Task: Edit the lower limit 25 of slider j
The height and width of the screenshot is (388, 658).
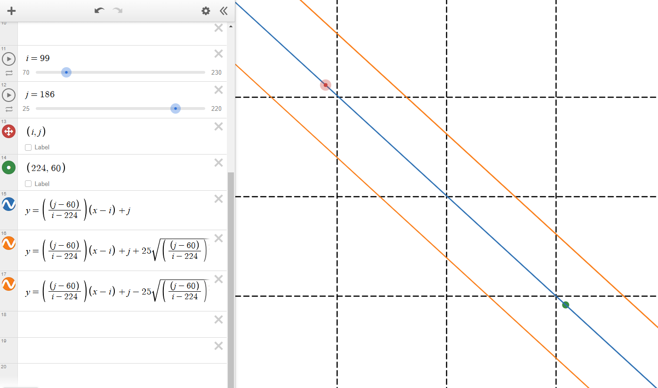Action: point(26,109)
